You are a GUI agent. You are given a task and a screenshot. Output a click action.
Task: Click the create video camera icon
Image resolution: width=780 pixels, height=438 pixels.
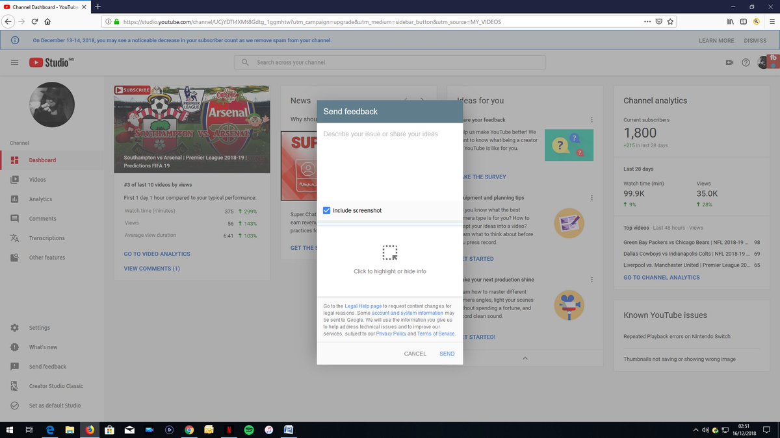point(729,63)
